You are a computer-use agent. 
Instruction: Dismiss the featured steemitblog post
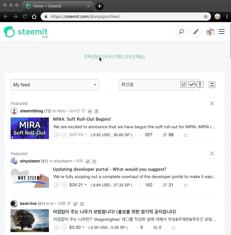click(x=212, y=103)
